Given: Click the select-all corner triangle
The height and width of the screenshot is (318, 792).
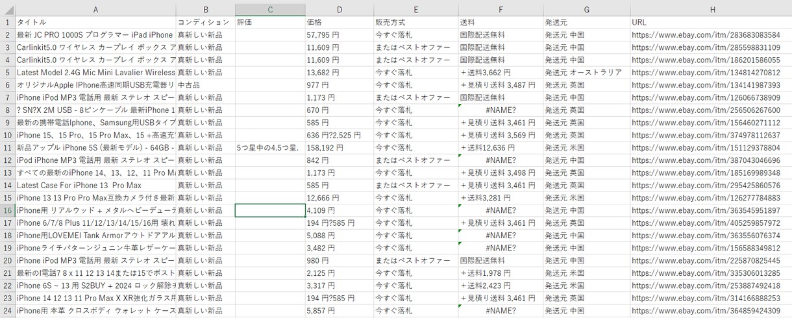Looking at the screenshot, I should (8, 10).
